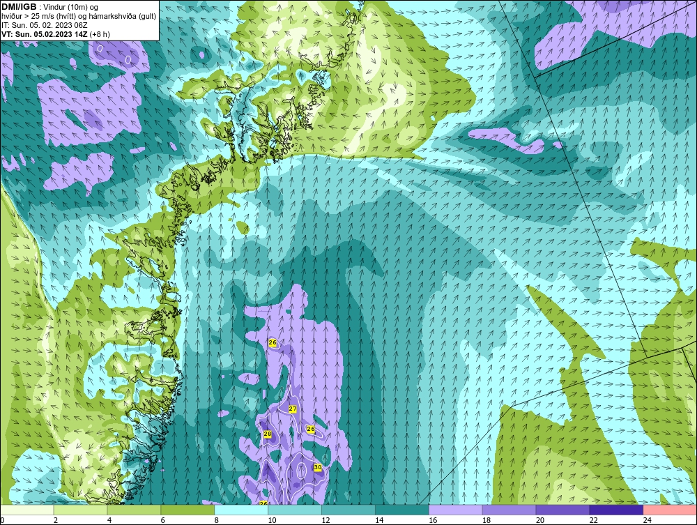Click the legend scale number 0

pyautogui.click(x=2, y=521)
